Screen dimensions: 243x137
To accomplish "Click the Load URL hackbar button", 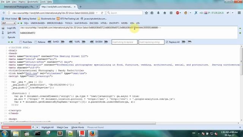I will (x=11, y=28).
